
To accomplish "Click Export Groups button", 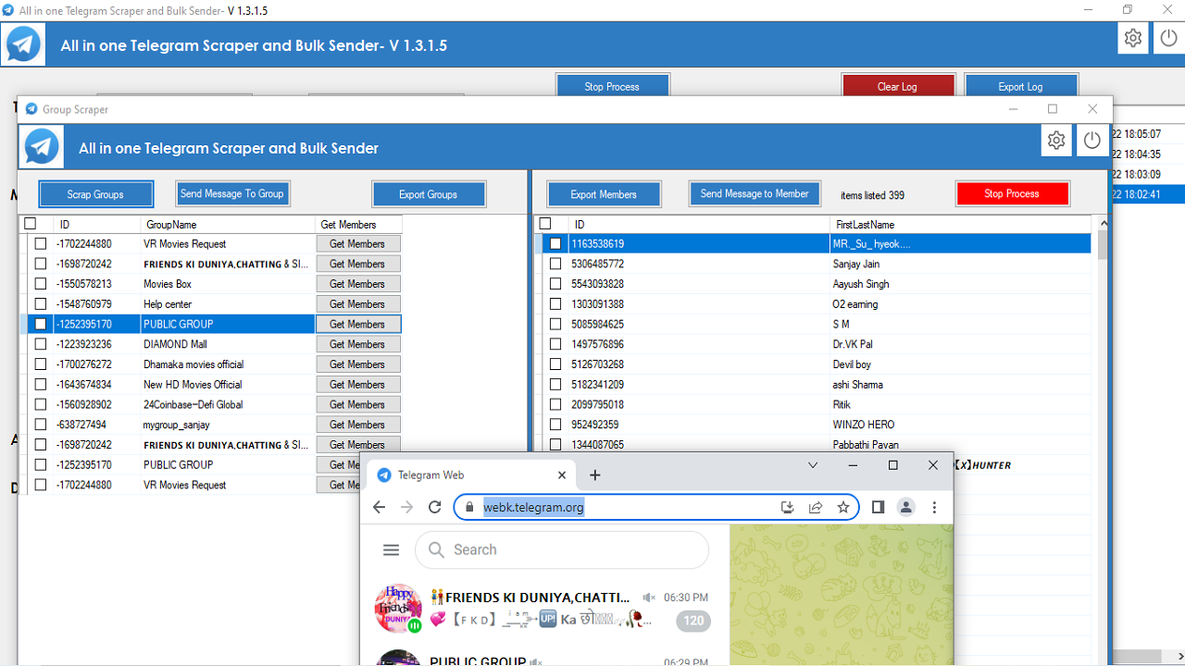I will click(x=428, y=194).
